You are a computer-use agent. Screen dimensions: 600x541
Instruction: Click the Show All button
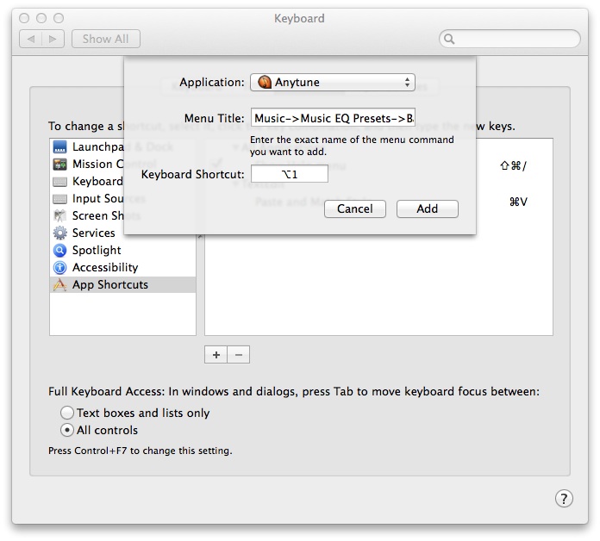106,39
